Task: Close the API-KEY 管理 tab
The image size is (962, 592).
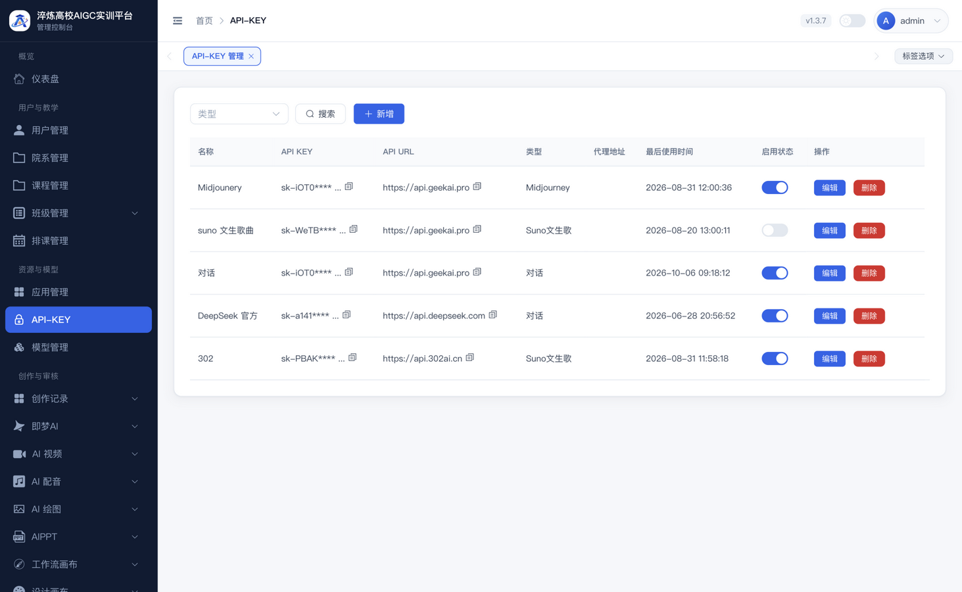Action: (x=251, y=57)
